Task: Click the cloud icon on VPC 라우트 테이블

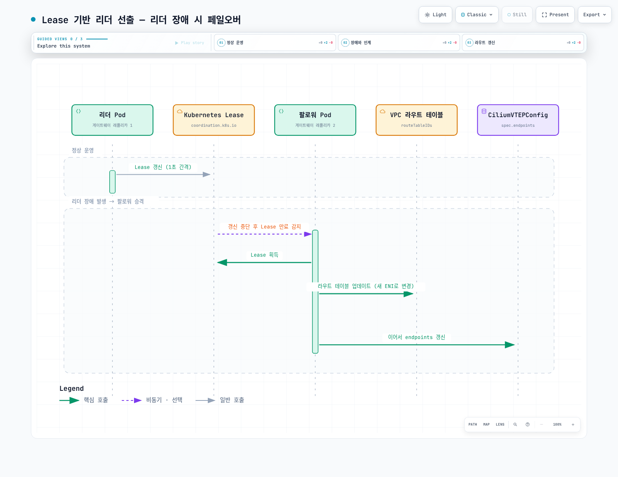Action: tap(382, 111)
